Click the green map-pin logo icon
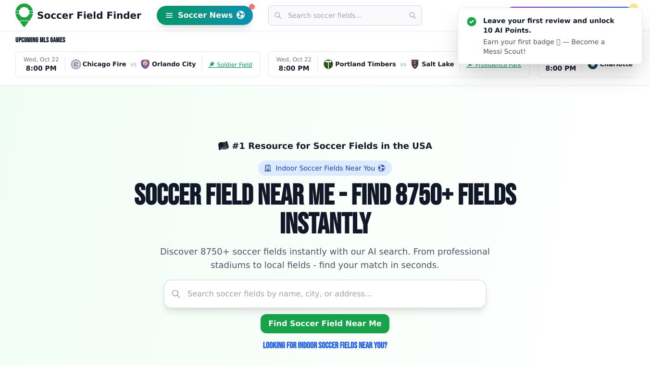Image resolution: width=650 pixels, height=365 pixels. coord(24,15)
